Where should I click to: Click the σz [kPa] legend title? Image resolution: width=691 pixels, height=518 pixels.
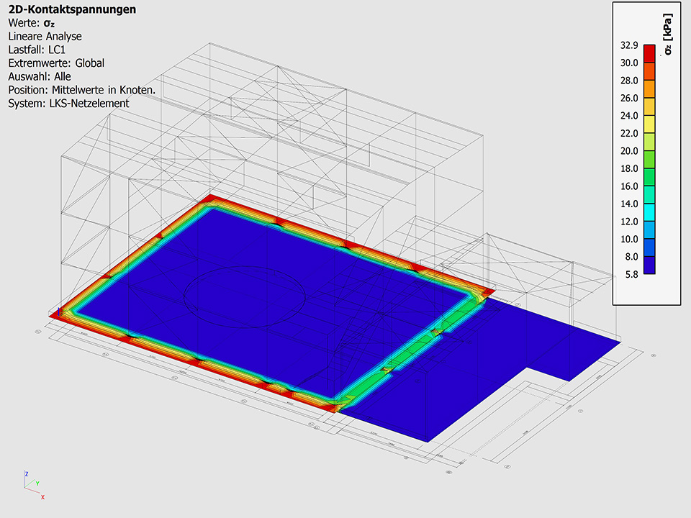(x=668, y=37)
